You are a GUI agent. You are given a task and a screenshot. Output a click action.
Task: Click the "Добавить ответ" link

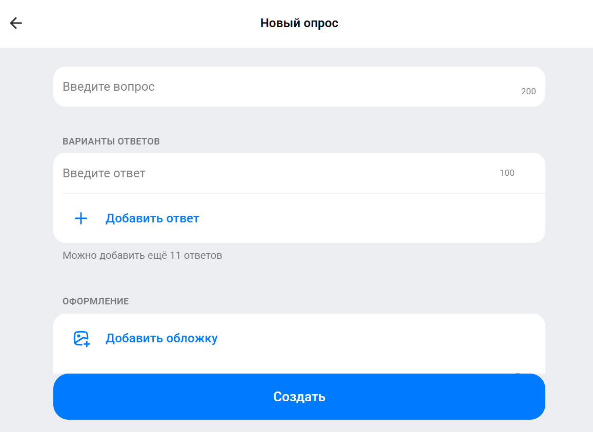[x=152, y=218]
